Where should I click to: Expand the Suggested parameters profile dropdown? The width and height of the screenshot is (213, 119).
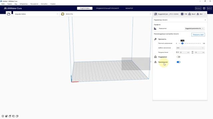[x=195, y=28]
